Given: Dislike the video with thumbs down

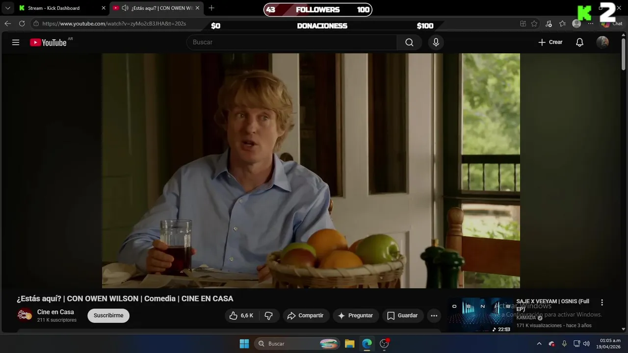Looking at the screenshot, I should (269, 316).
